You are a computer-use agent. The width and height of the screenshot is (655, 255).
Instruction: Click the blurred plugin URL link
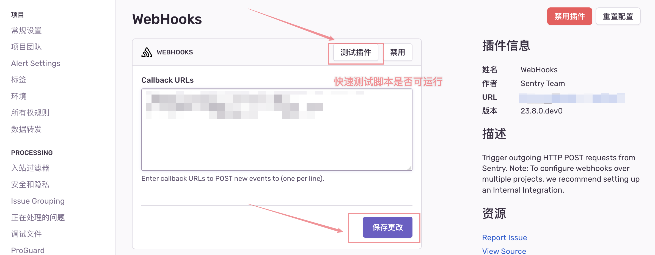(x=572, y=98)
